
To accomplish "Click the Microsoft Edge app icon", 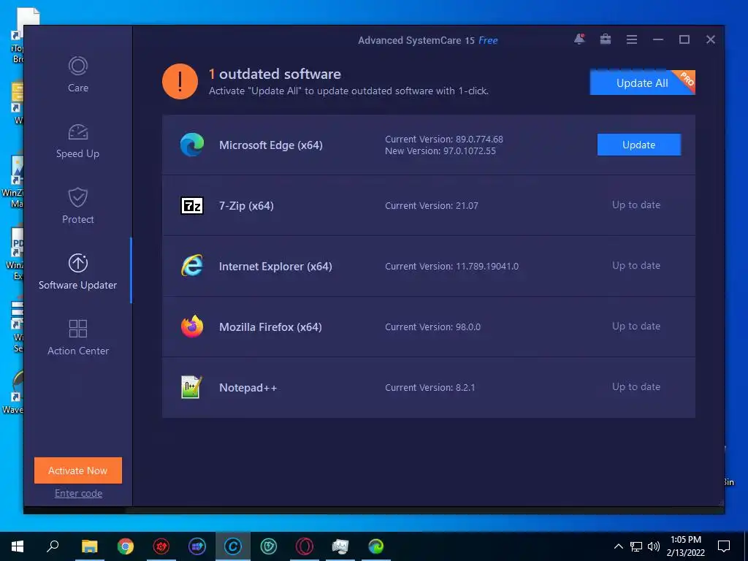I will click(x=192, y=145).
